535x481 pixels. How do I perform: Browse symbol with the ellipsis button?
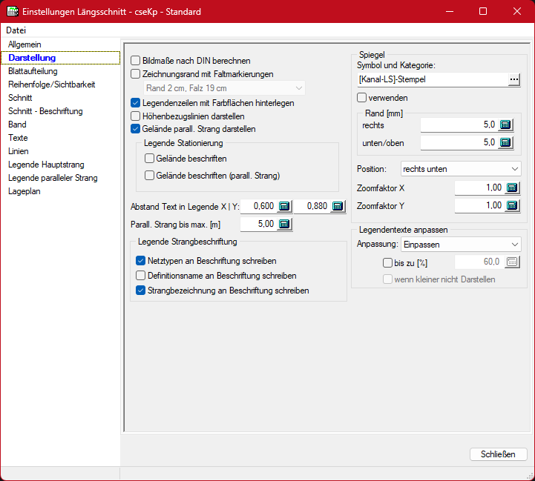[x=514, y=80]
